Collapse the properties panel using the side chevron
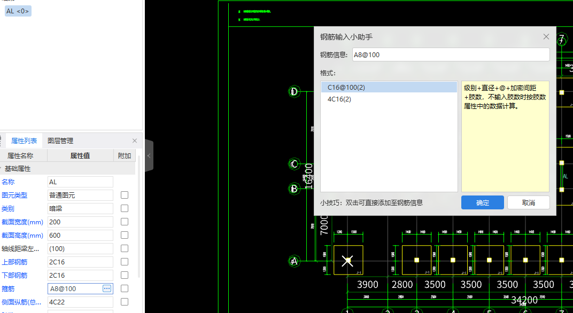The height and width of the screenshot is (313, 573). (x=148, y=155)
